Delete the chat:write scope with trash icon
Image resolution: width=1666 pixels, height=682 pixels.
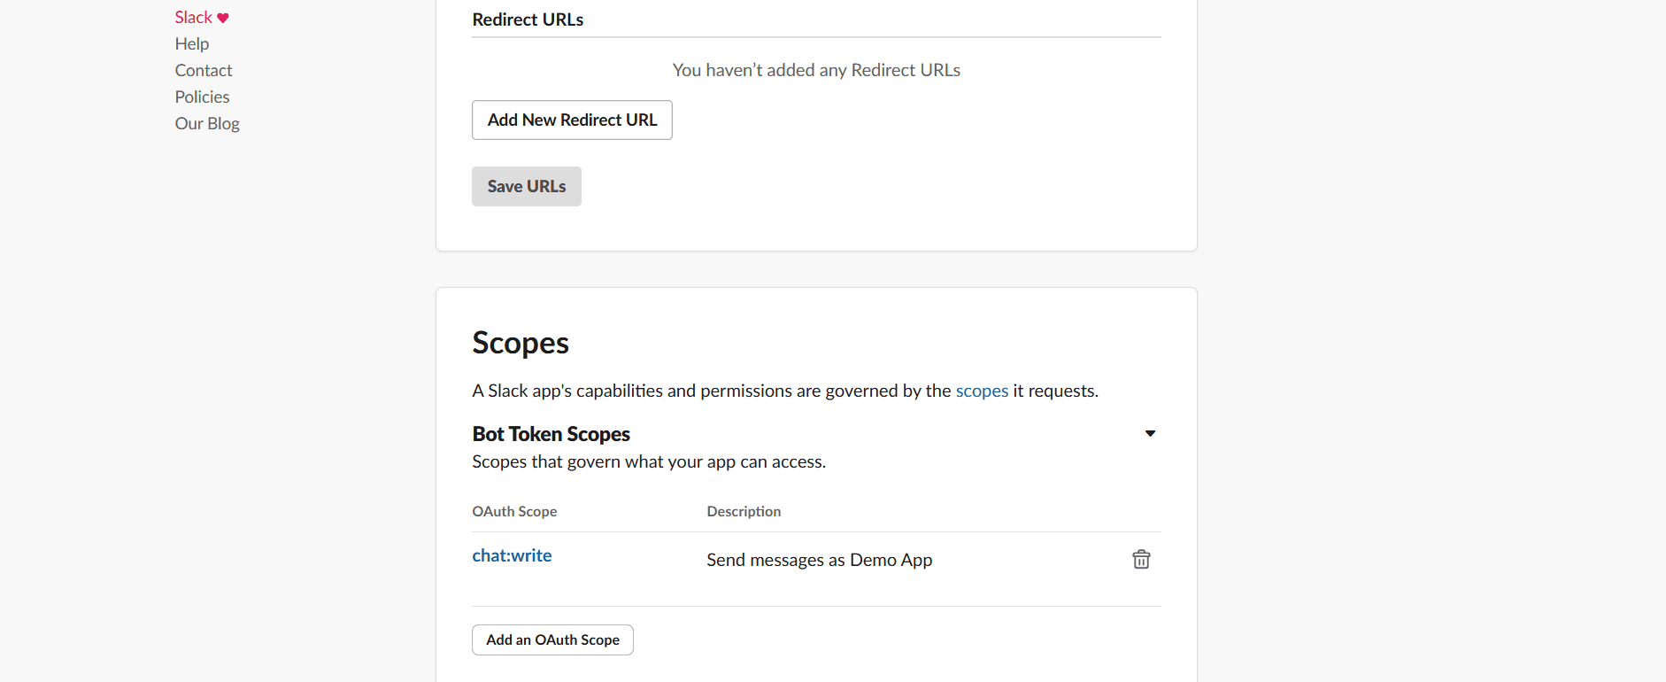[x=1141, y=559]
